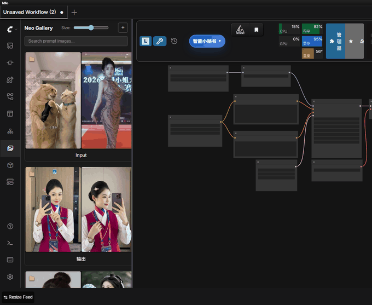This screenshot has height=305, width=372.
Task: Open the node hierarchy sidebar icon
Action: pos(10,131)
